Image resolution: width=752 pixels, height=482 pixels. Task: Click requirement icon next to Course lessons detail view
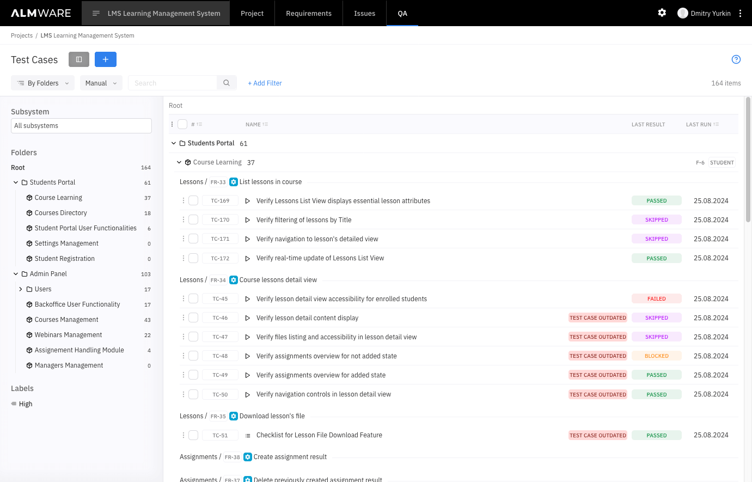pos(234,280)
